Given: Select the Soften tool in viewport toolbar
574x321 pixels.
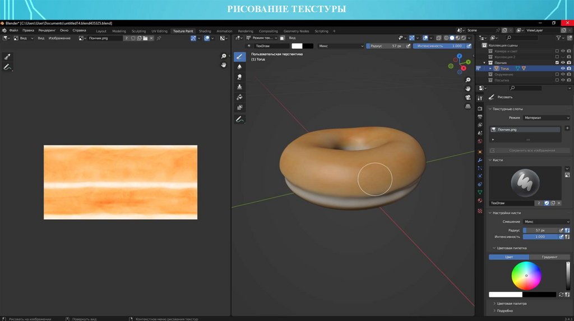Looking at the screenshot, I should click(240, 67).
